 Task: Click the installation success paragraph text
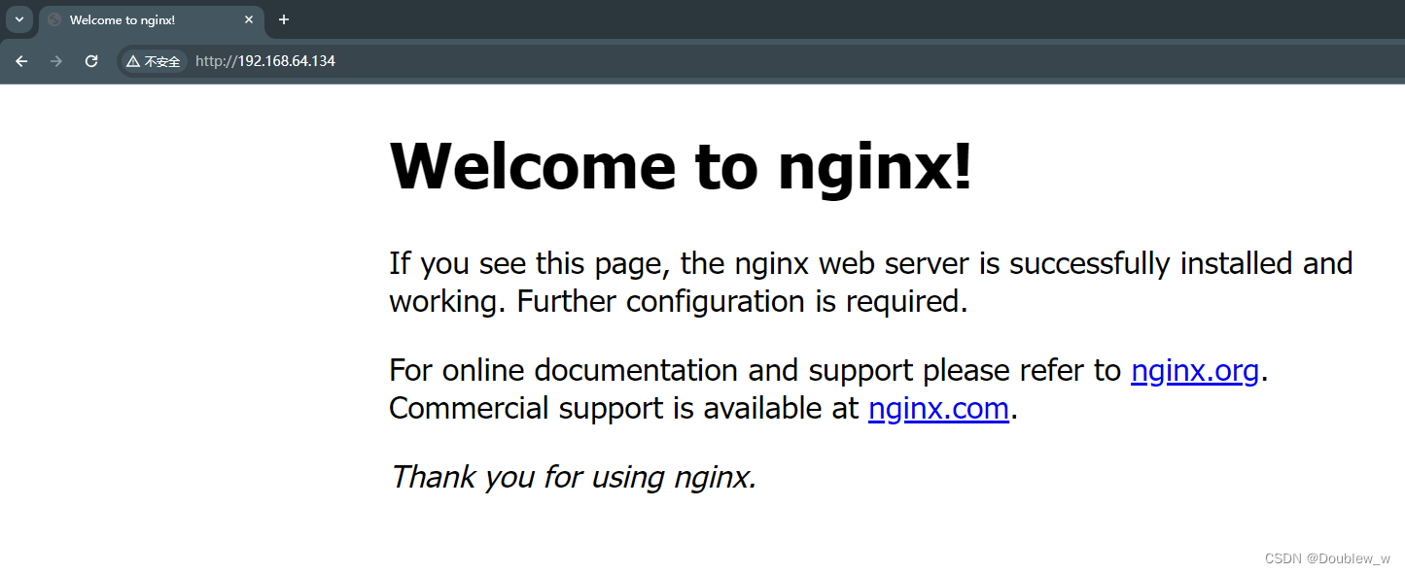click(870, 282)
